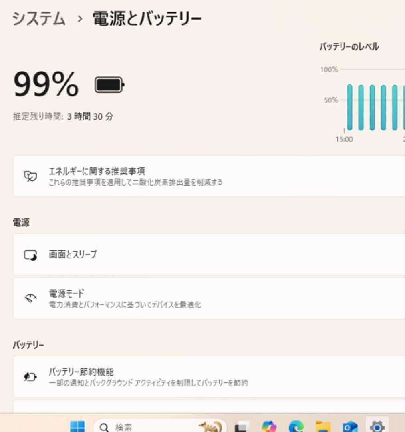This screenshot has width=405, height=432.
Task: Click the animal search highlight icon
Action: click(x=211, y=426)
